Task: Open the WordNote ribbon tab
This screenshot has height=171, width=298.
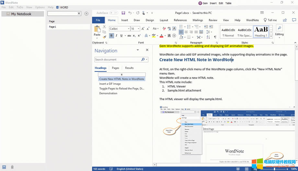Action: coord(252,20)
